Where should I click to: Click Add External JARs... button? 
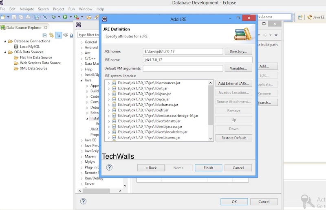[x=233, y=83]
